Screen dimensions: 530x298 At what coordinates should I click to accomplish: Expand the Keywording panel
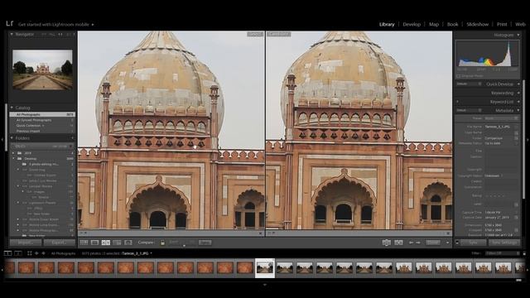click(x=518, y=93)
